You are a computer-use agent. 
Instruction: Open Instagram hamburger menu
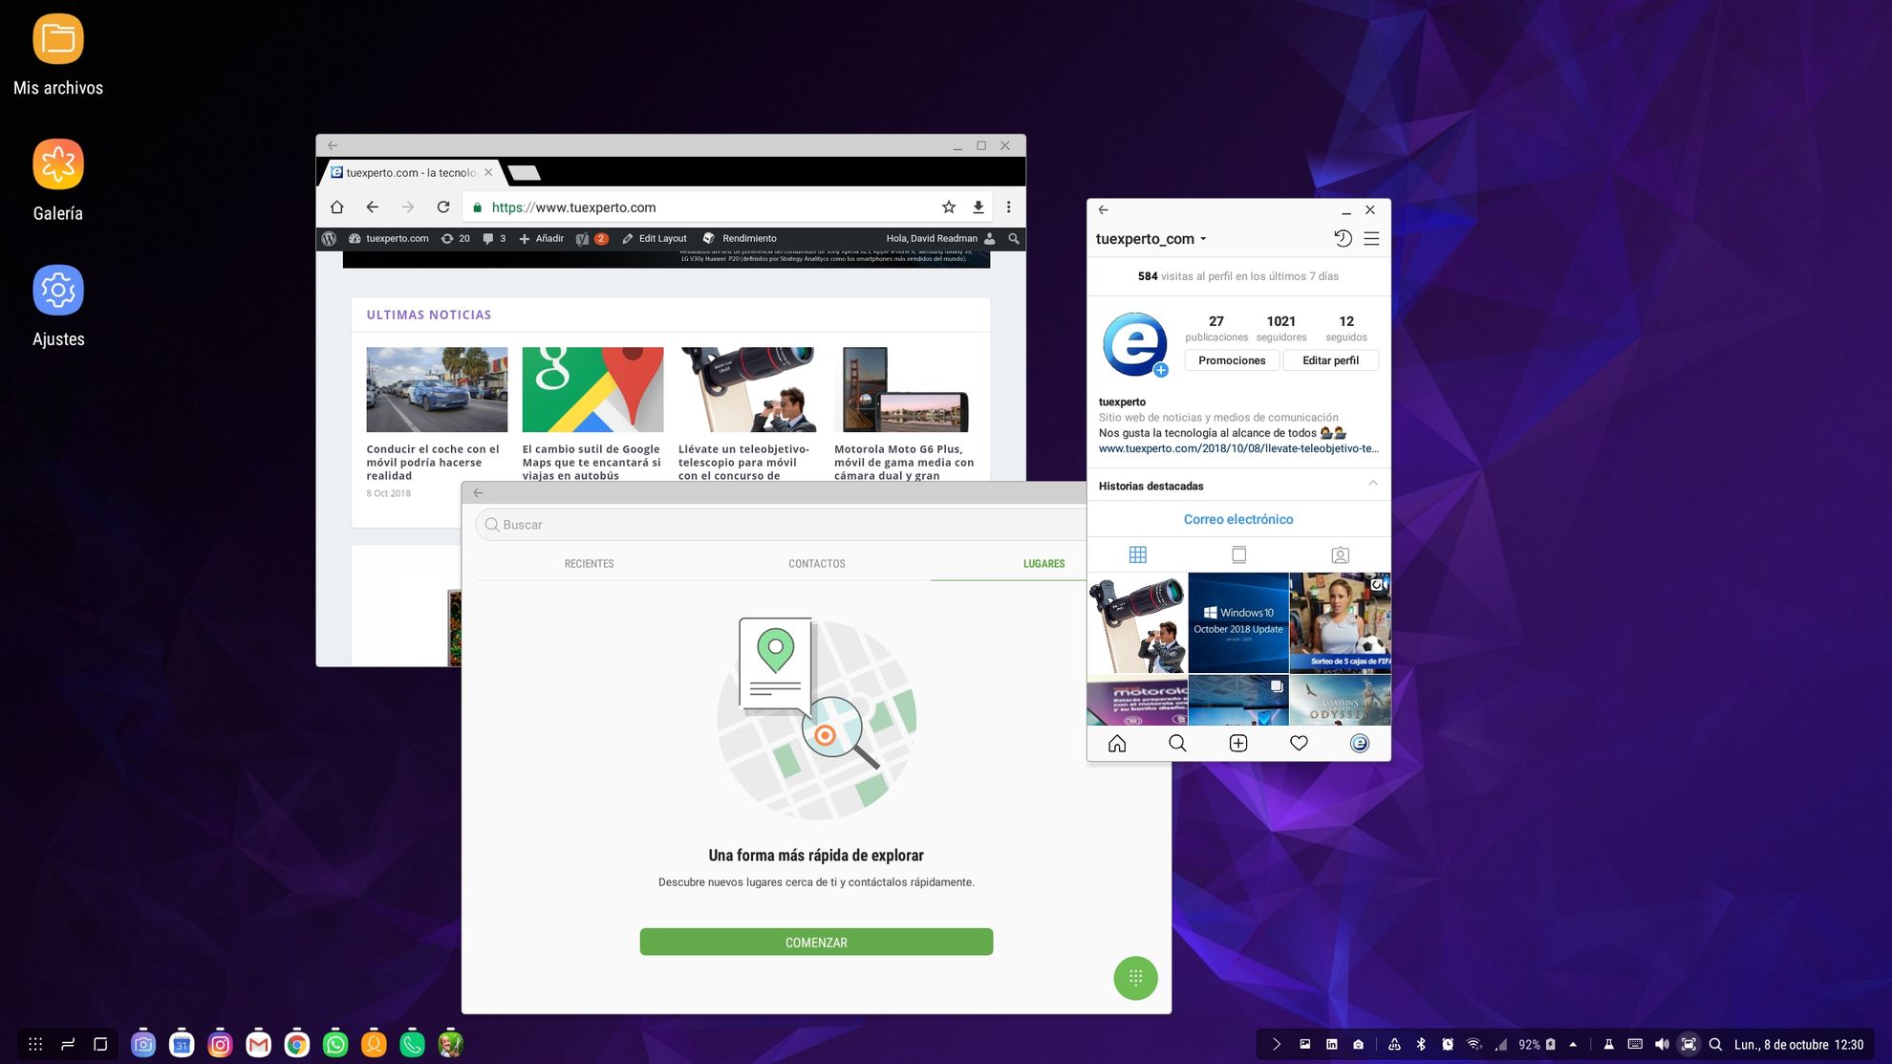click(x=1371, y=239)
